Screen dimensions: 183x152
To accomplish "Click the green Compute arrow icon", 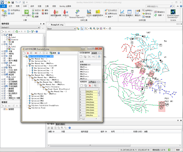I will 27,12.
